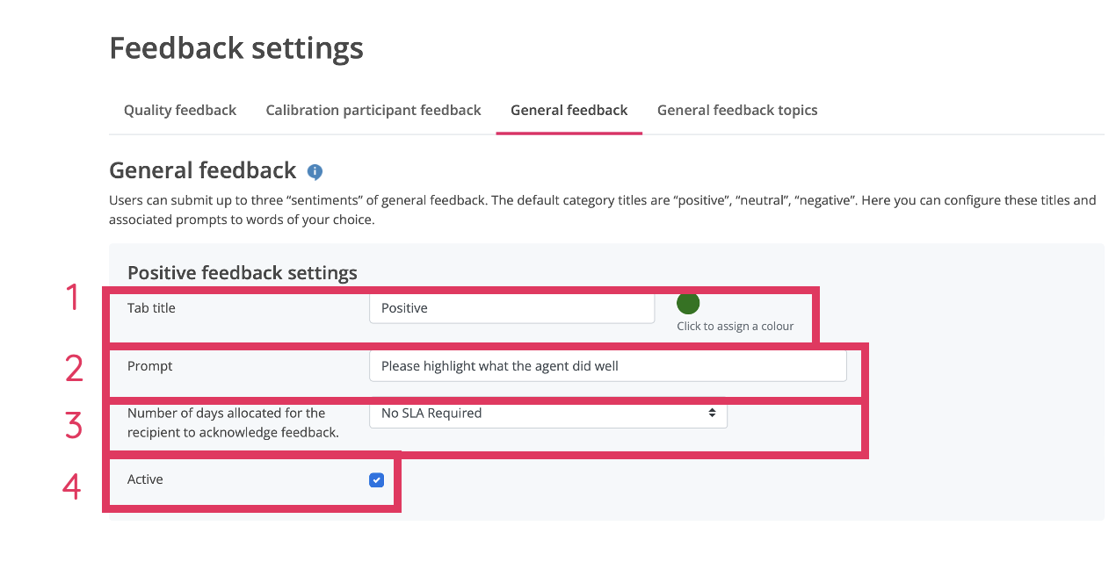Uncheck the Active checkbox
The width and height of the screenshot is (1116, 569).
[x=377, y=479]
